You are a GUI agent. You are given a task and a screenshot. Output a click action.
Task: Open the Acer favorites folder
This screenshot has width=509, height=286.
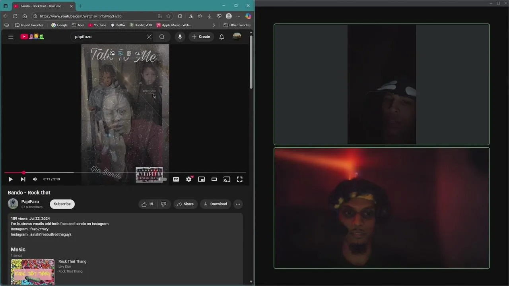[78, 25]
